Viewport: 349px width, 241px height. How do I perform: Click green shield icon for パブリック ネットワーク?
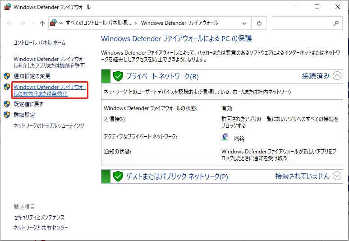[118, 176]
